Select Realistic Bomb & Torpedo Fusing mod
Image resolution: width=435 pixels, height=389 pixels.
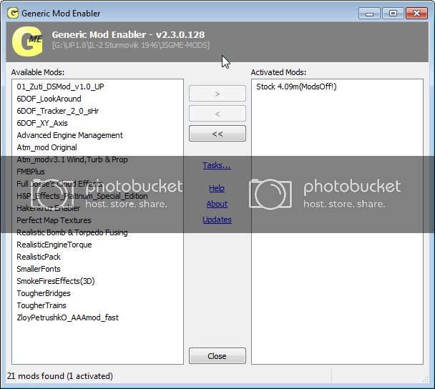click(x=72, y=232)
